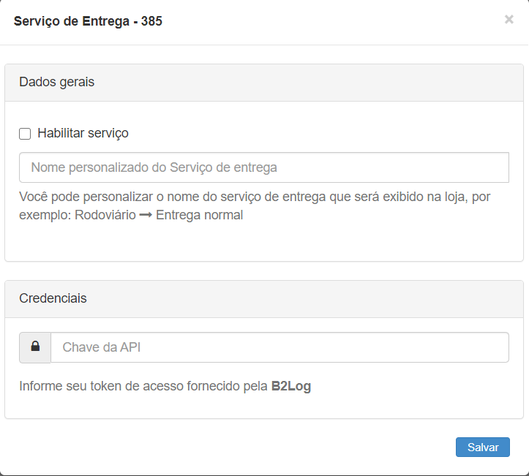This screenshot has height=476, width=529.
Task: Click empty footer area left of Salvar
Action: click(x=220, y=447)
